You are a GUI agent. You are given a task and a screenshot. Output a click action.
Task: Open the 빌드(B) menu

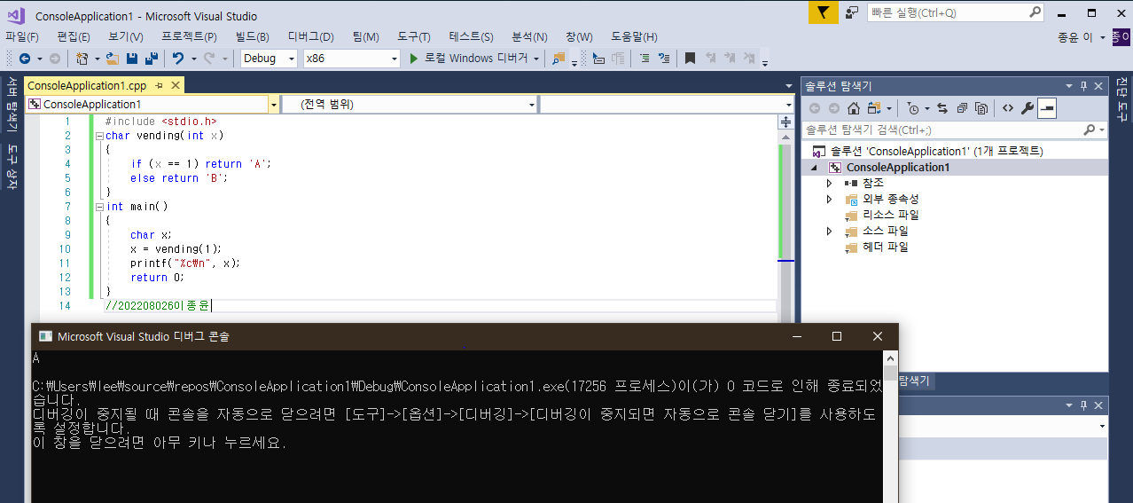click(x=253, y=36)
